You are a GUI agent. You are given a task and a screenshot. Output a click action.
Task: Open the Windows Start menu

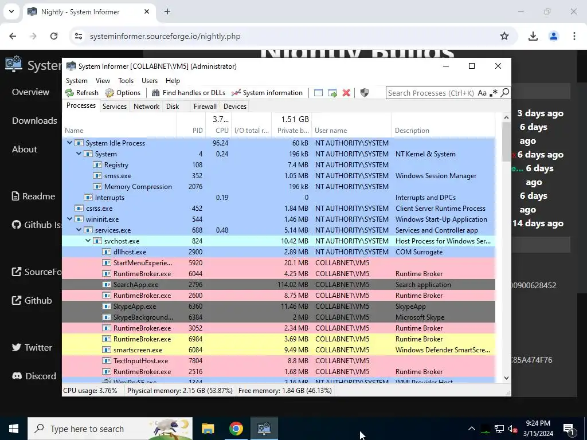[14, 429]
